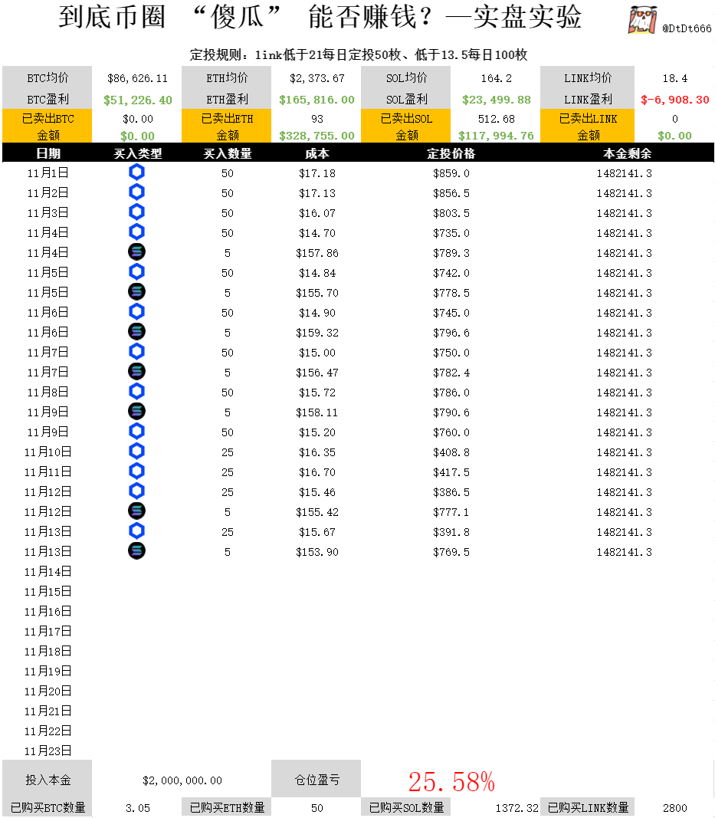Screen dimensions: 715x818
Task: Select the Chainlink icon in the $15.20 row
Action: [136, 432]
